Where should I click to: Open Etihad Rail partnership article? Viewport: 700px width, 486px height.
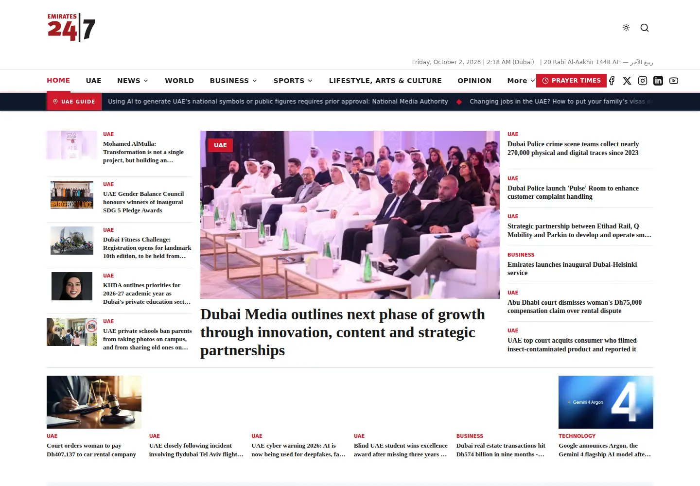point(579,230)
